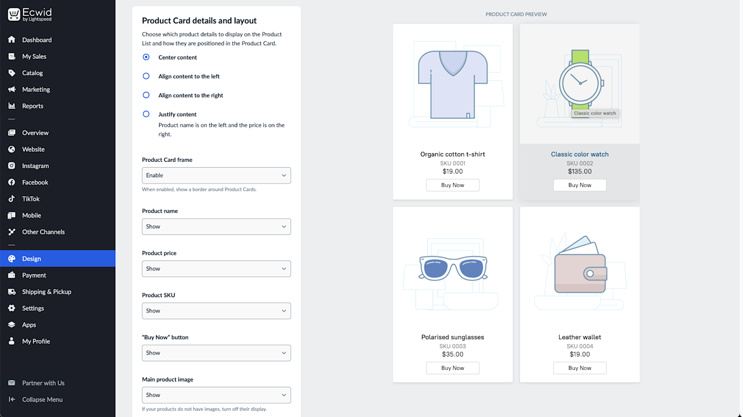Open the Payment settings icon
The image size is (743, 417).
[x=11, y=275]
